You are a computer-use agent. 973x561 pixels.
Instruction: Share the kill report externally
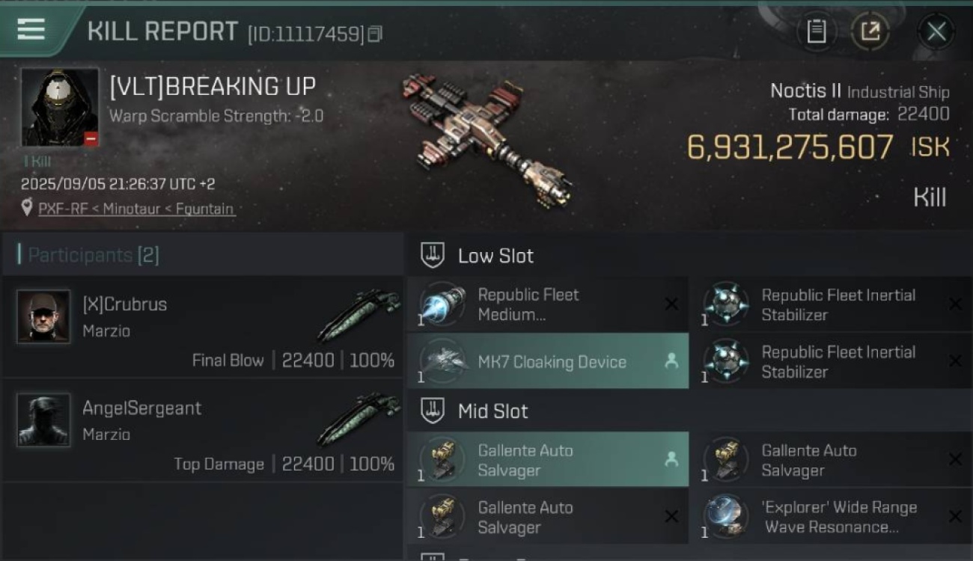coord(870,31)
